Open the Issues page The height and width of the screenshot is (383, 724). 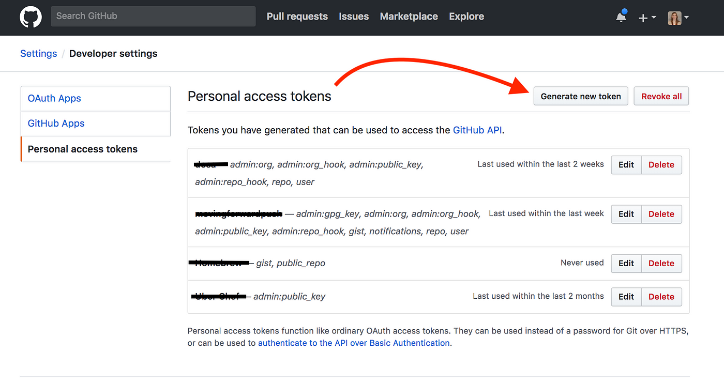pyautogui.click(x=354, y=17)
